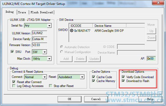
Task: Select Automatic Detection radio button
Action: tap(62, 47)
